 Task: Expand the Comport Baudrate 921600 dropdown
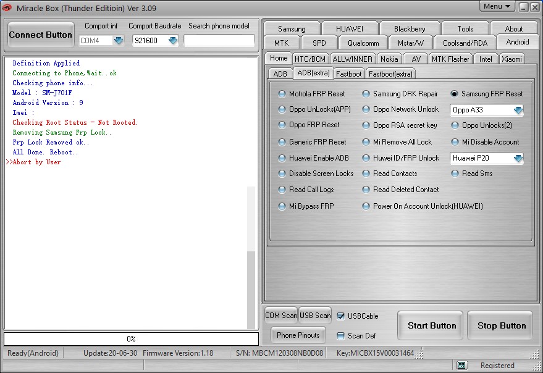pyautogui.click(x=173, y=41)
